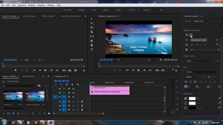Mute audio track A1

73,102
